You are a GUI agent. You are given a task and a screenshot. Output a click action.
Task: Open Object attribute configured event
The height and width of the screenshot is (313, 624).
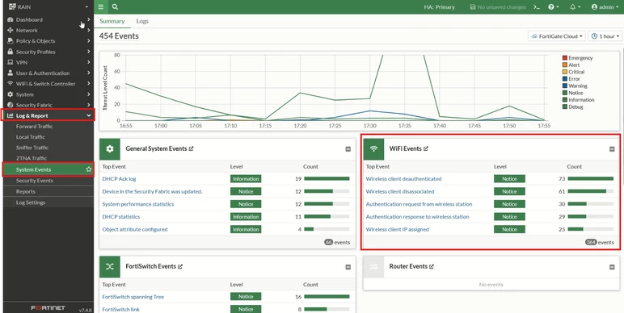(x=135, y=230)
